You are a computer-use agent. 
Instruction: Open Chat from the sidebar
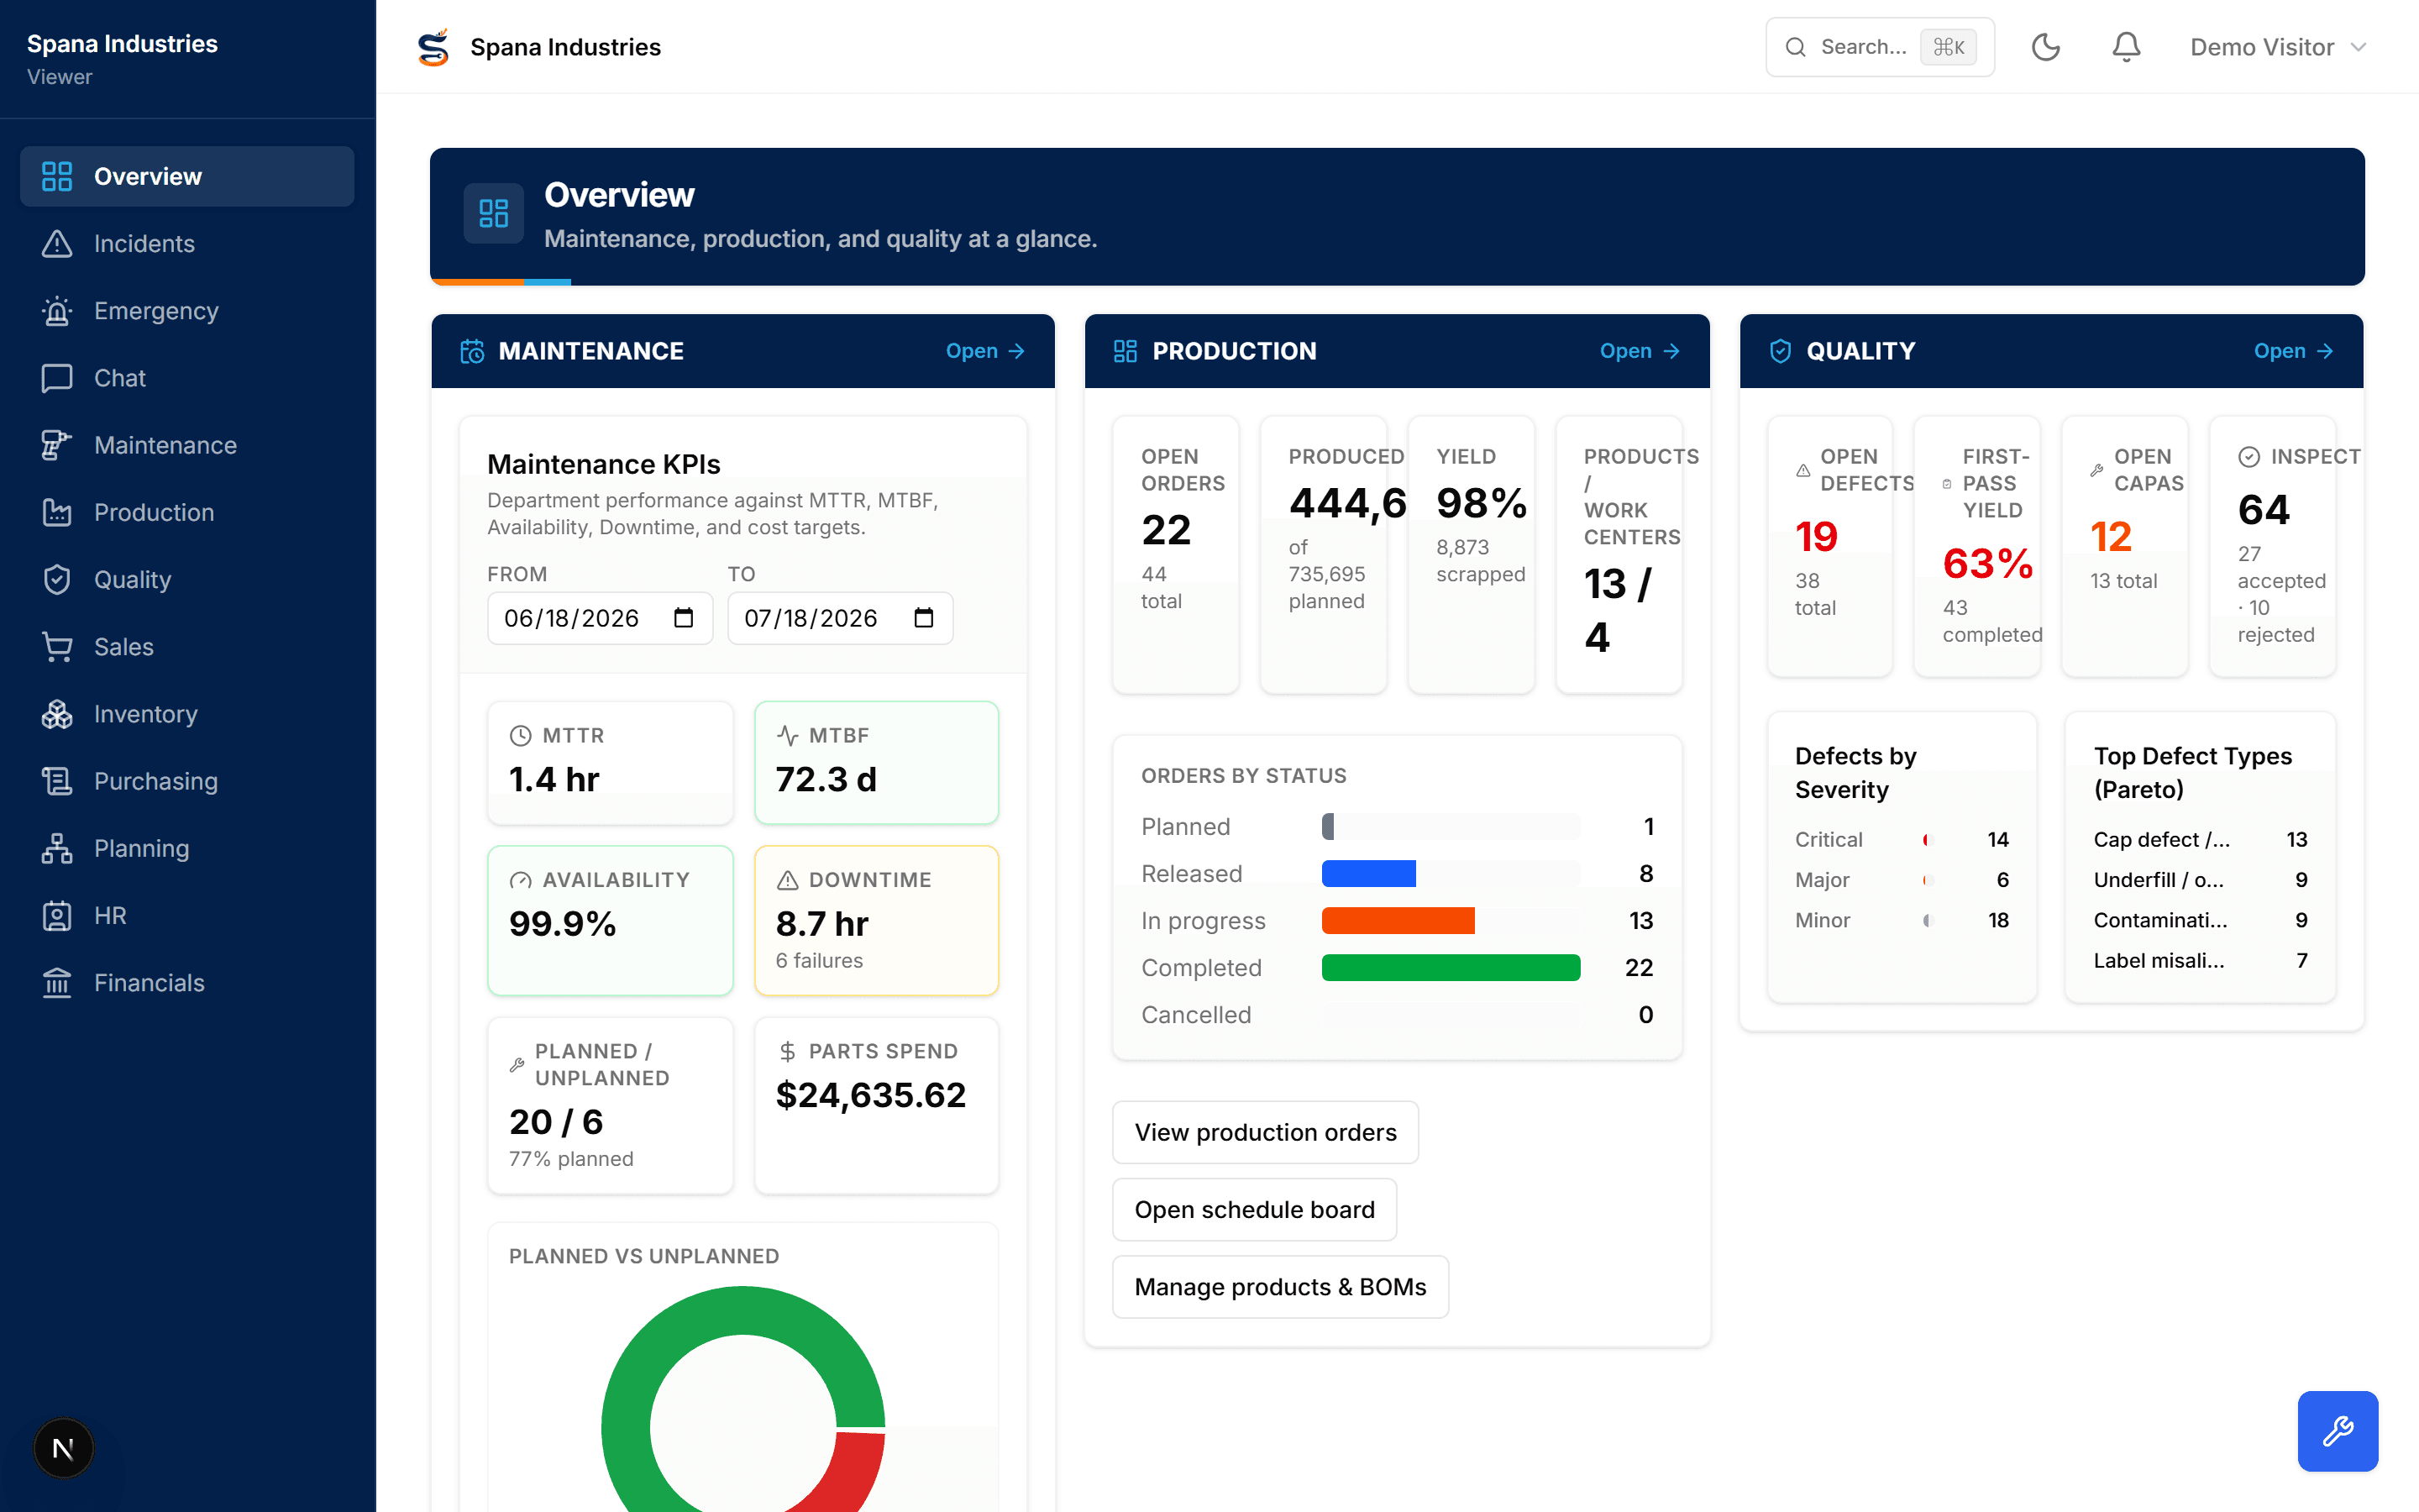187,378
